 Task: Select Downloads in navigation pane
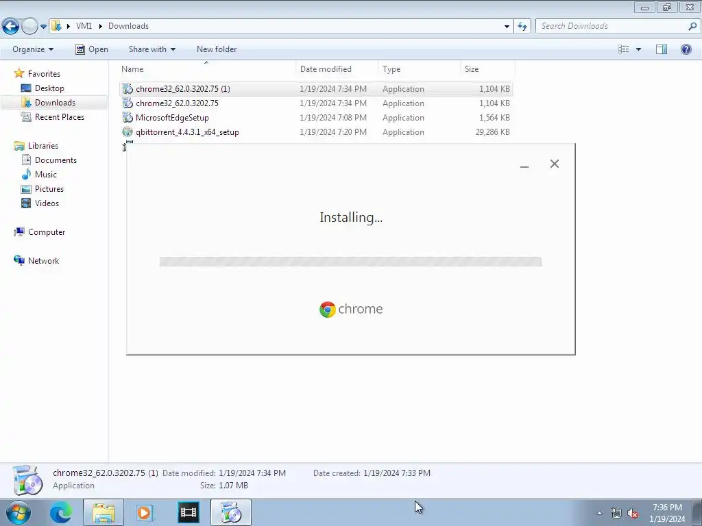[x=55, y=103]
